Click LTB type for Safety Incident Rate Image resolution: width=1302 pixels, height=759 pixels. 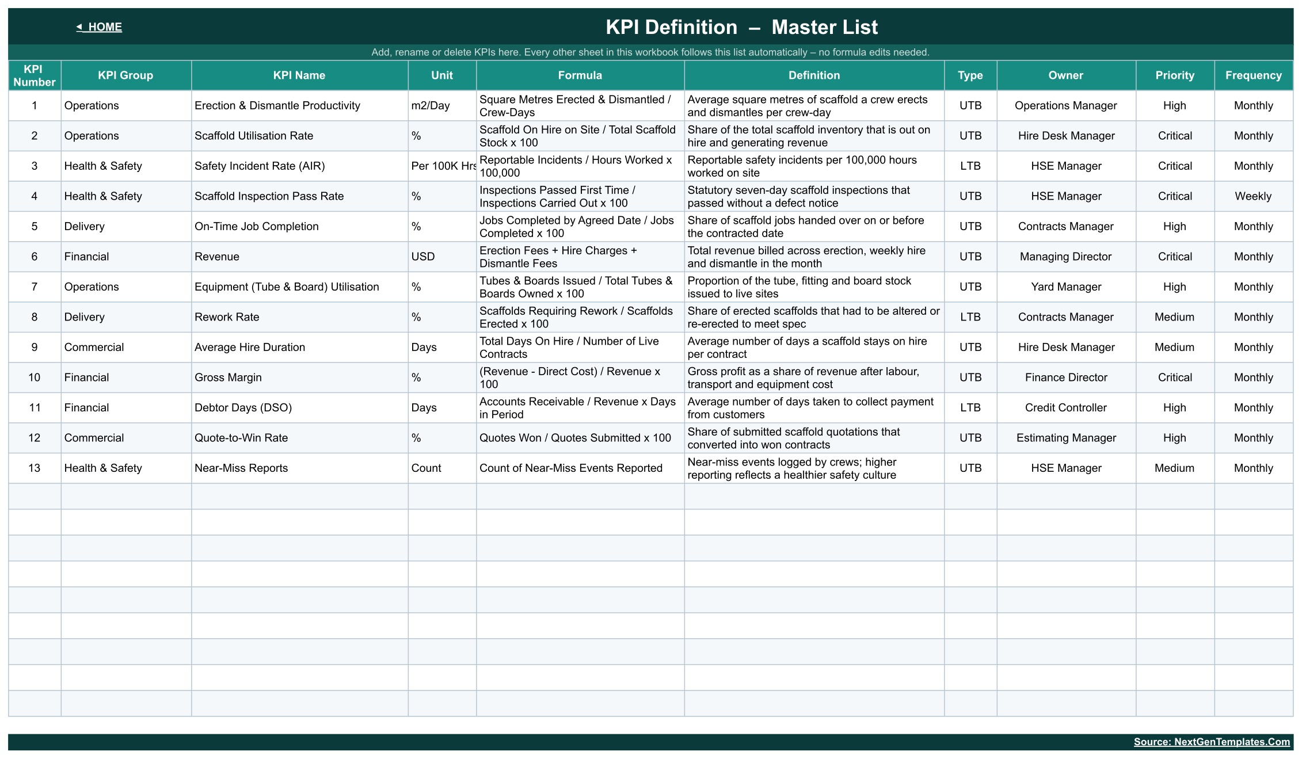click(x=970, y=166)
